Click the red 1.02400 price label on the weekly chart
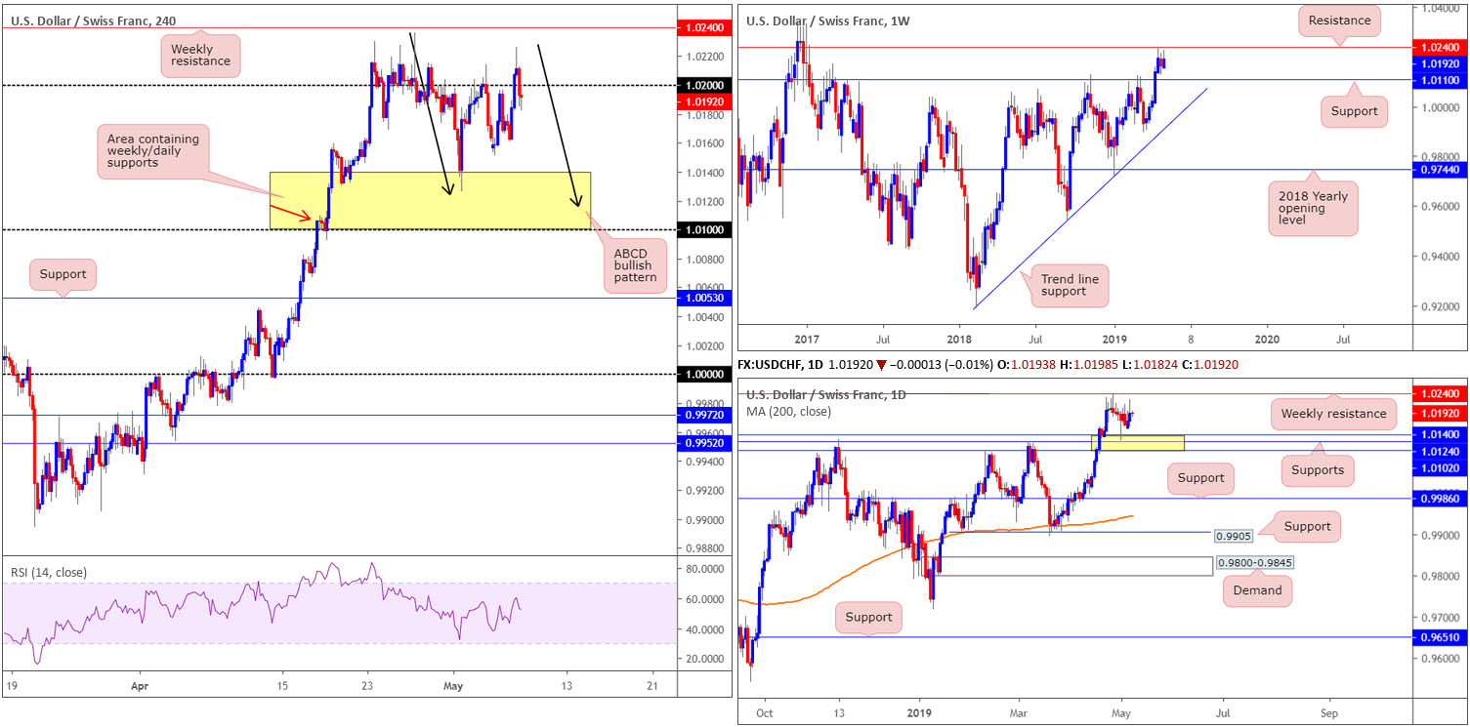The width and height of the screenshot is (1470, 727). [x=1439, y=47]
